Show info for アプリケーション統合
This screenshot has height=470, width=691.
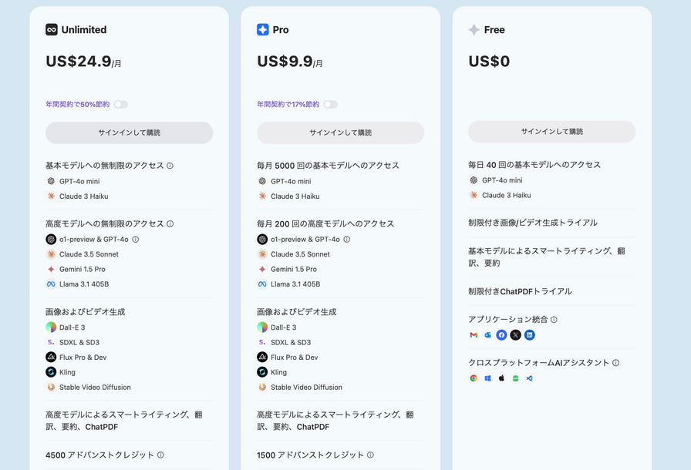[x=554, y=320]
